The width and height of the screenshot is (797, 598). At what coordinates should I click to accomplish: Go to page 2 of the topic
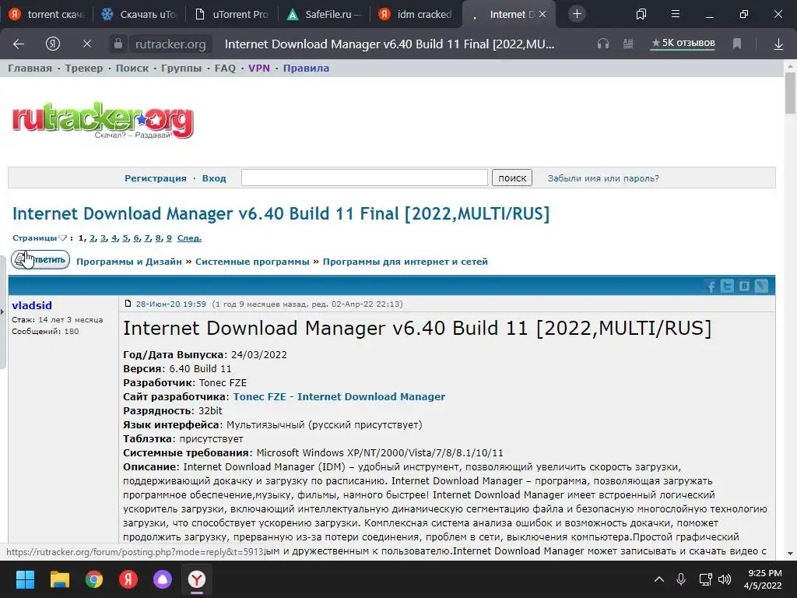point(92,238)
